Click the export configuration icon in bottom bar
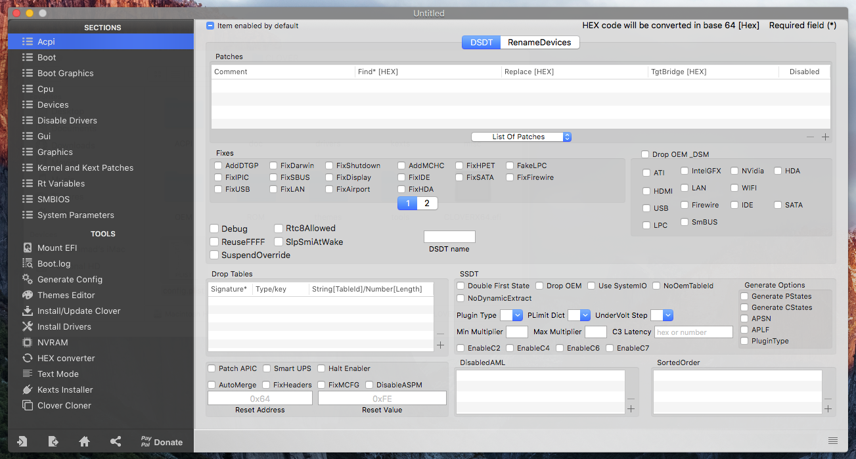The width and height of the screenshot is (856, 459). pyautogui.click(x=54, y=442)
